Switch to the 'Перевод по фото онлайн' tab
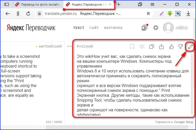Screen dimensions: 196x130 click(38, 5)
